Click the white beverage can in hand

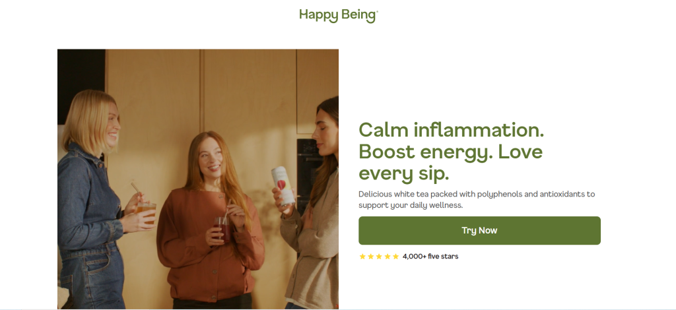[x=283, y=185]
